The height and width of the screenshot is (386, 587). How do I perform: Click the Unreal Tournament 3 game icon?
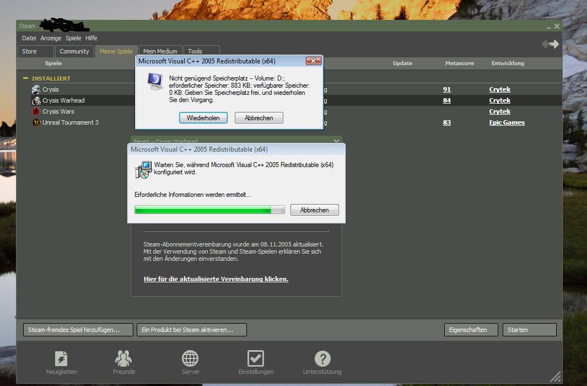[x=36, y=122]
